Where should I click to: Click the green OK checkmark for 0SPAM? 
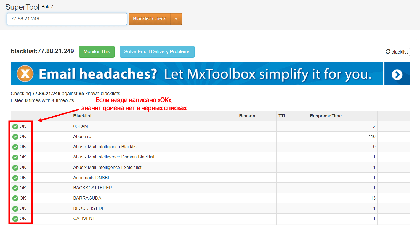(15, 126)
